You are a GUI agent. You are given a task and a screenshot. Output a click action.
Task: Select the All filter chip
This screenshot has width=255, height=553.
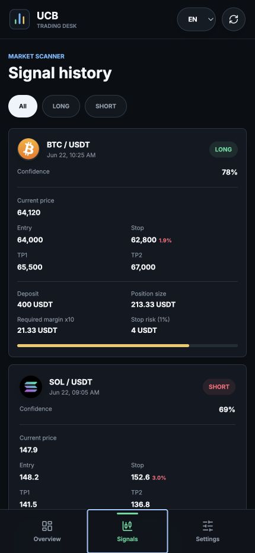click(23, 106)
